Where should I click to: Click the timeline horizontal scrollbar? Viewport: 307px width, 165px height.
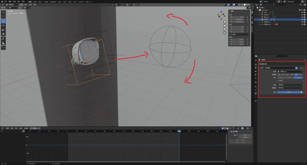click(126, 162)
